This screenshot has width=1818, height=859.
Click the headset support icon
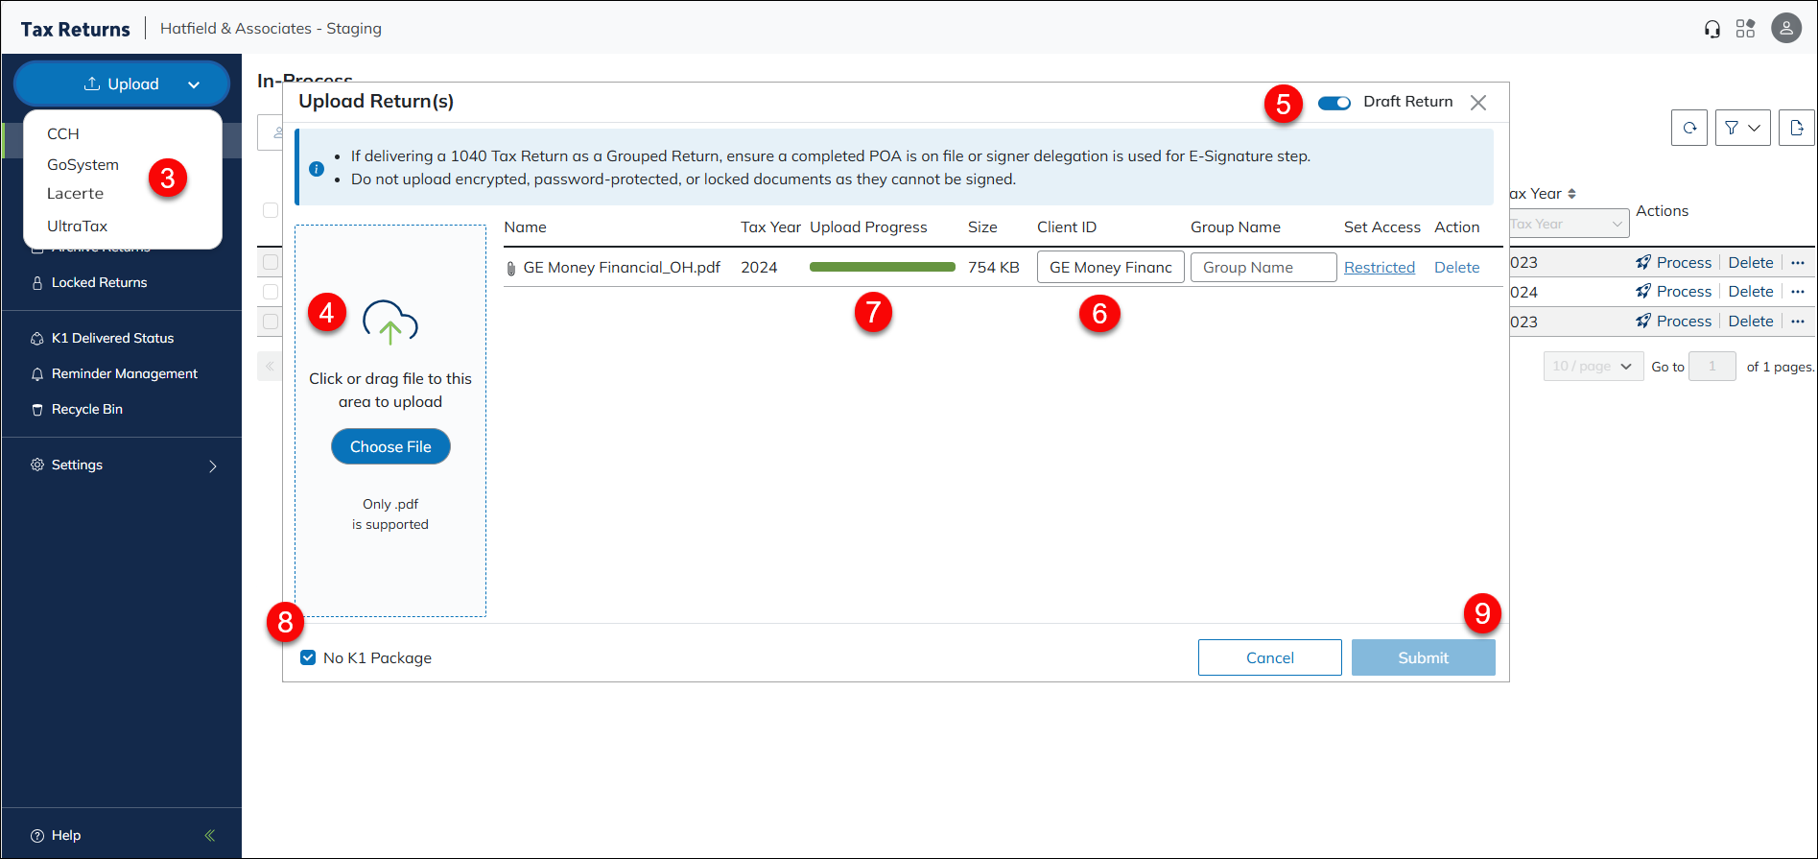point(1712,29)
